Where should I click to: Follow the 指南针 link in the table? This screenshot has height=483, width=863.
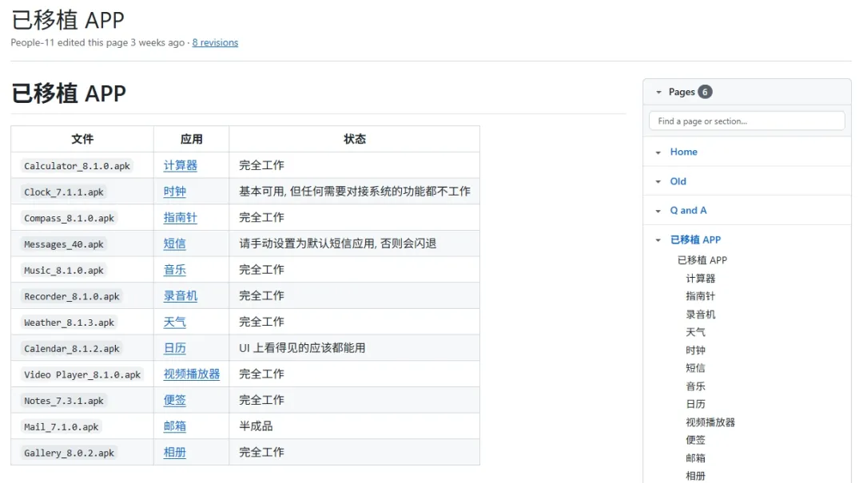point(180,217)
